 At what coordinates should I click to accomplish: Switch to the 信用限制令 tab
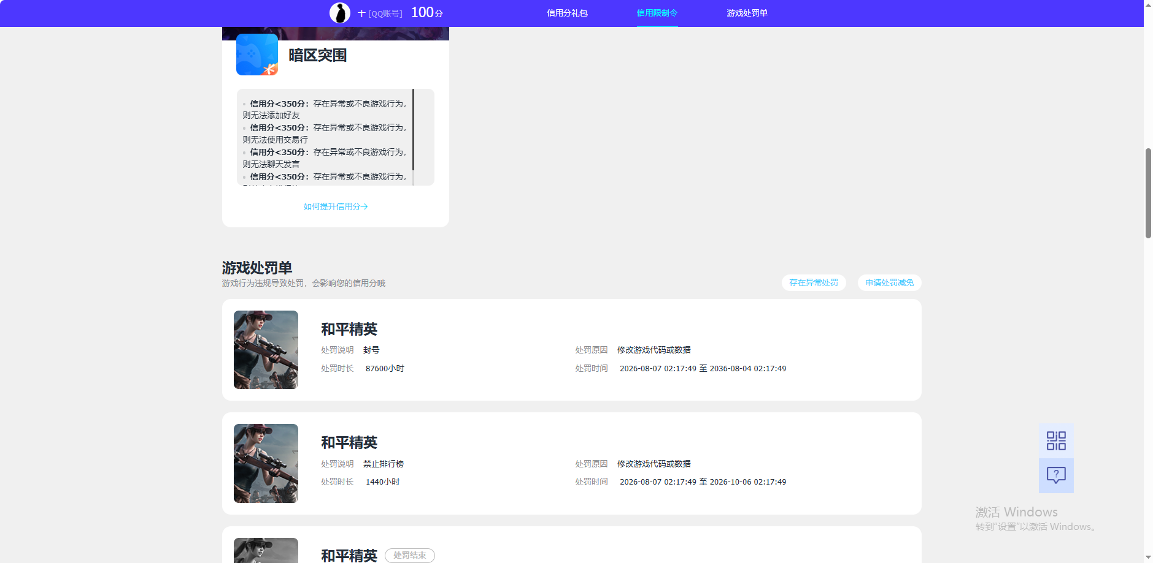(657, 13)
